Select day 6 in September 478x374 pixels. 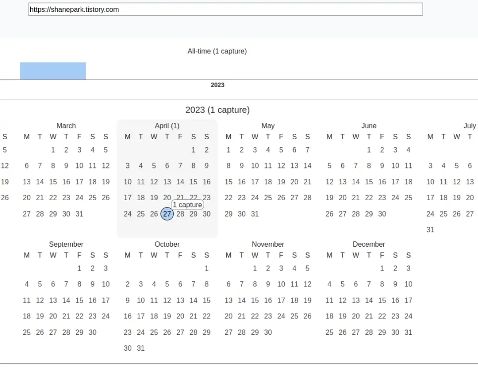click(53, 284)
